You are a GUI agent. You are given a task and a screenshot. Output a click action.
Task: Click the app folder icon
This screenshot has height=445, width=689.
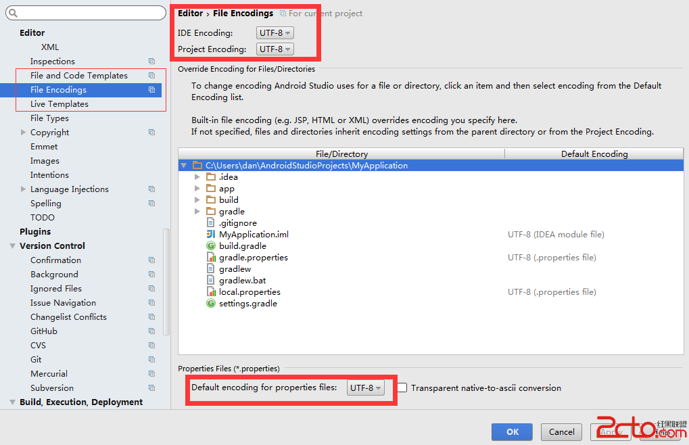[211, 188]
